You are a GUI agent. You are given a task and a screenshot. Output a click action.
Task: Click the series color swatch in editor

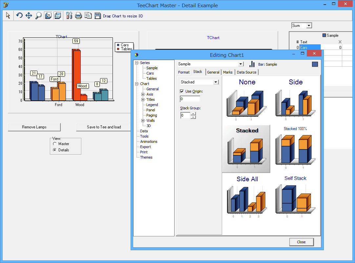[315, 64]
